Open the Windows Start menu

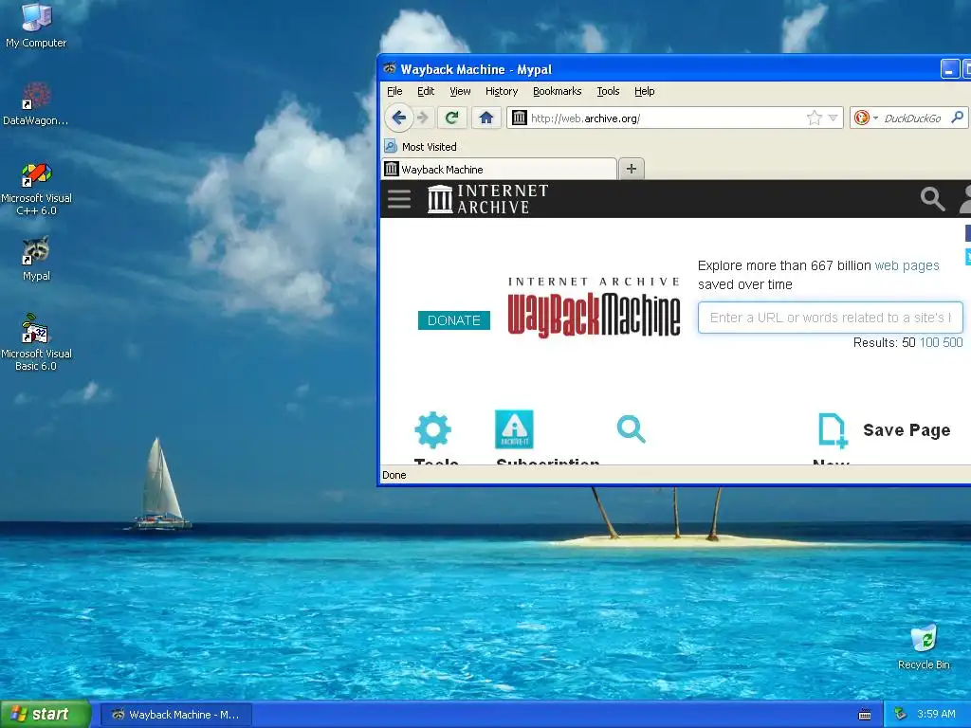[x=46, y=714]
